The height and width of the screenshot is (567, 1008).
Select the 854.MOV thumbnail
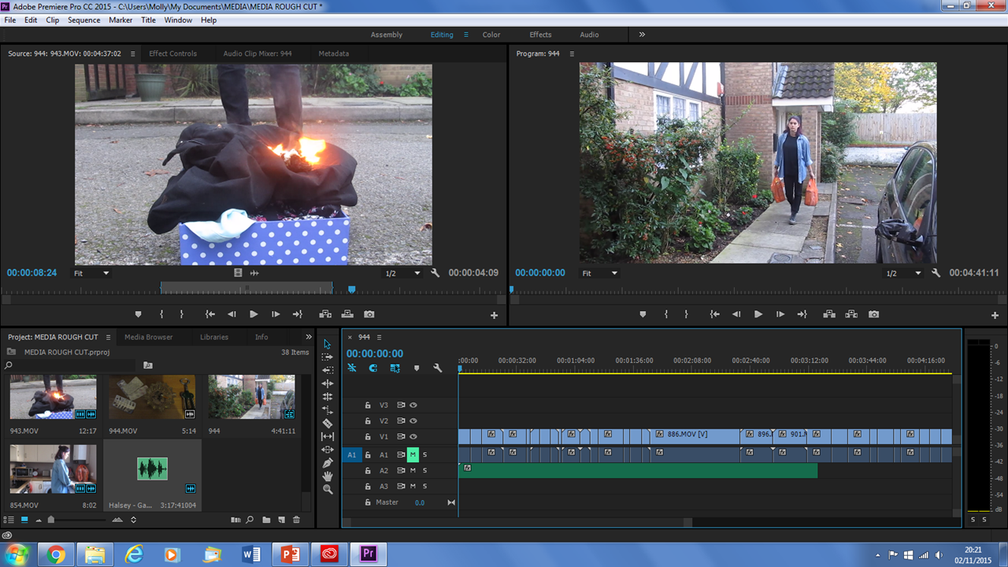[53, 469]
